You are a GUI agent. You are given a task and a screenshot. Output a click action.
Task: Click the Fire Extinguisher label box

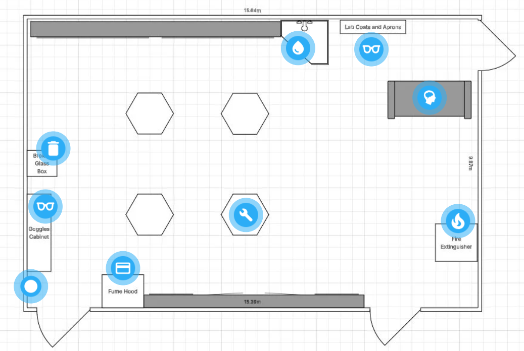click(x=456, y=243)
